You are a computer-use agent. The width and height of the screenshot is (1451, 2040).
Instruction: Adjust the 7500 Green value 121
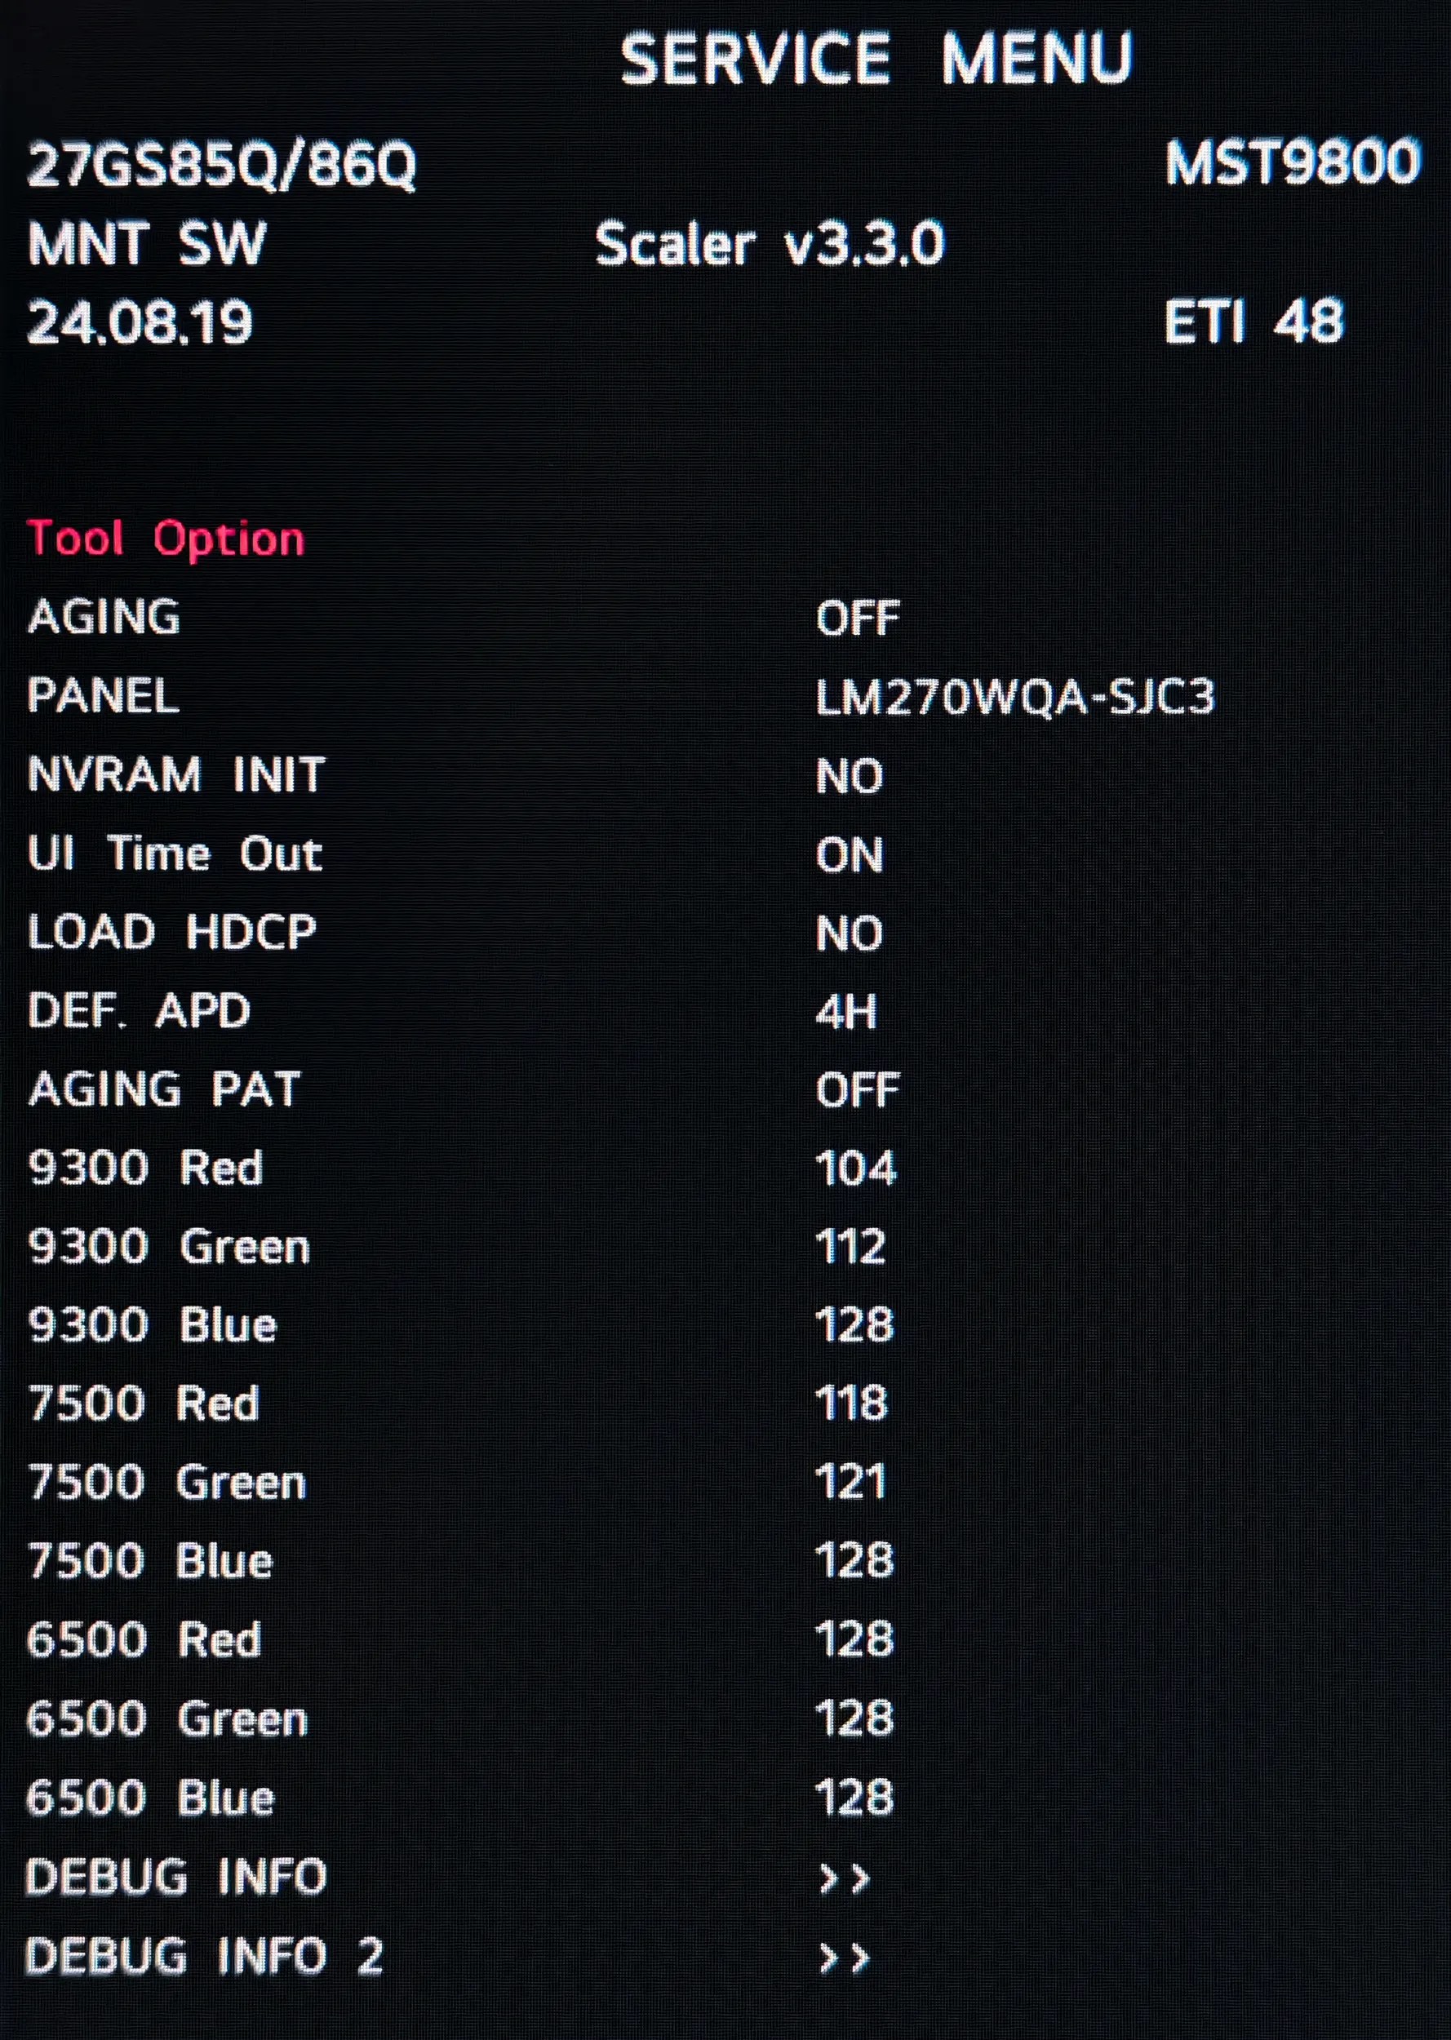tap(850, 1482)
